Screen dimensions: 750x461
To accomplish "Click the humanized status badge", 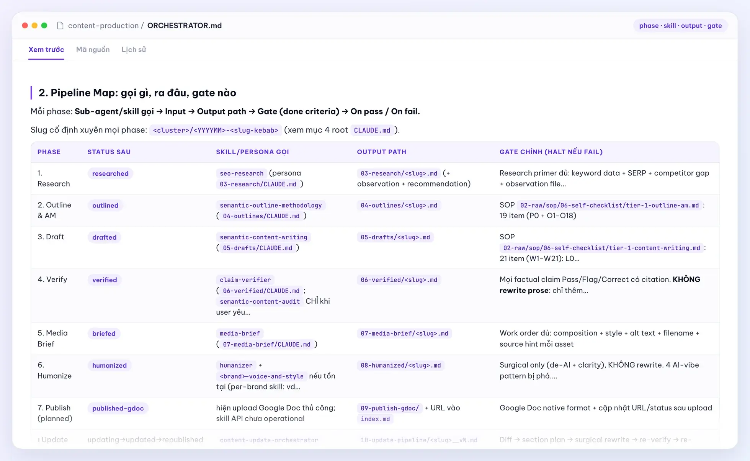I will tap(109, 365).
